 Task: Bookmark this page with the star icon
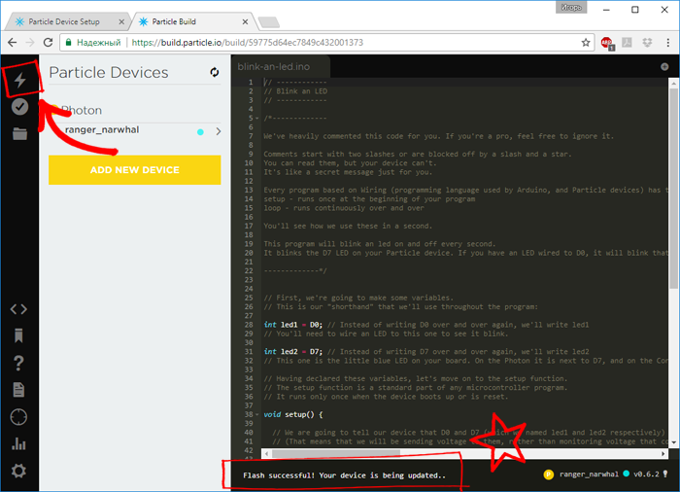click(x=586, y=43)
